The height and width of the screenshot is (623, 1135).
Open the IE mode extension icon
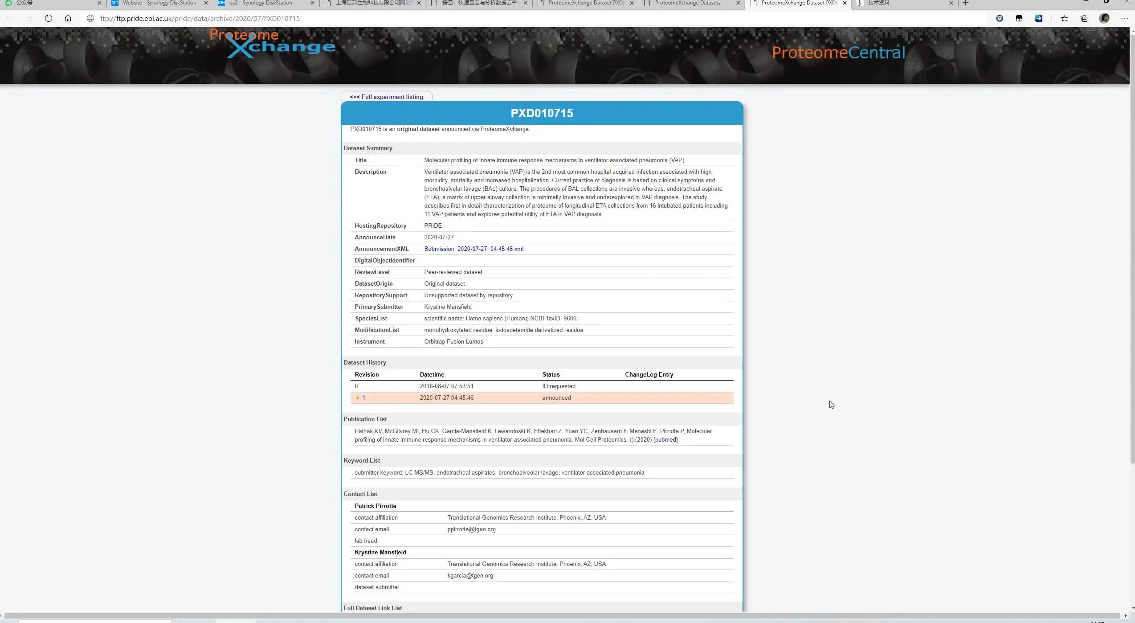pos(1000,18)
